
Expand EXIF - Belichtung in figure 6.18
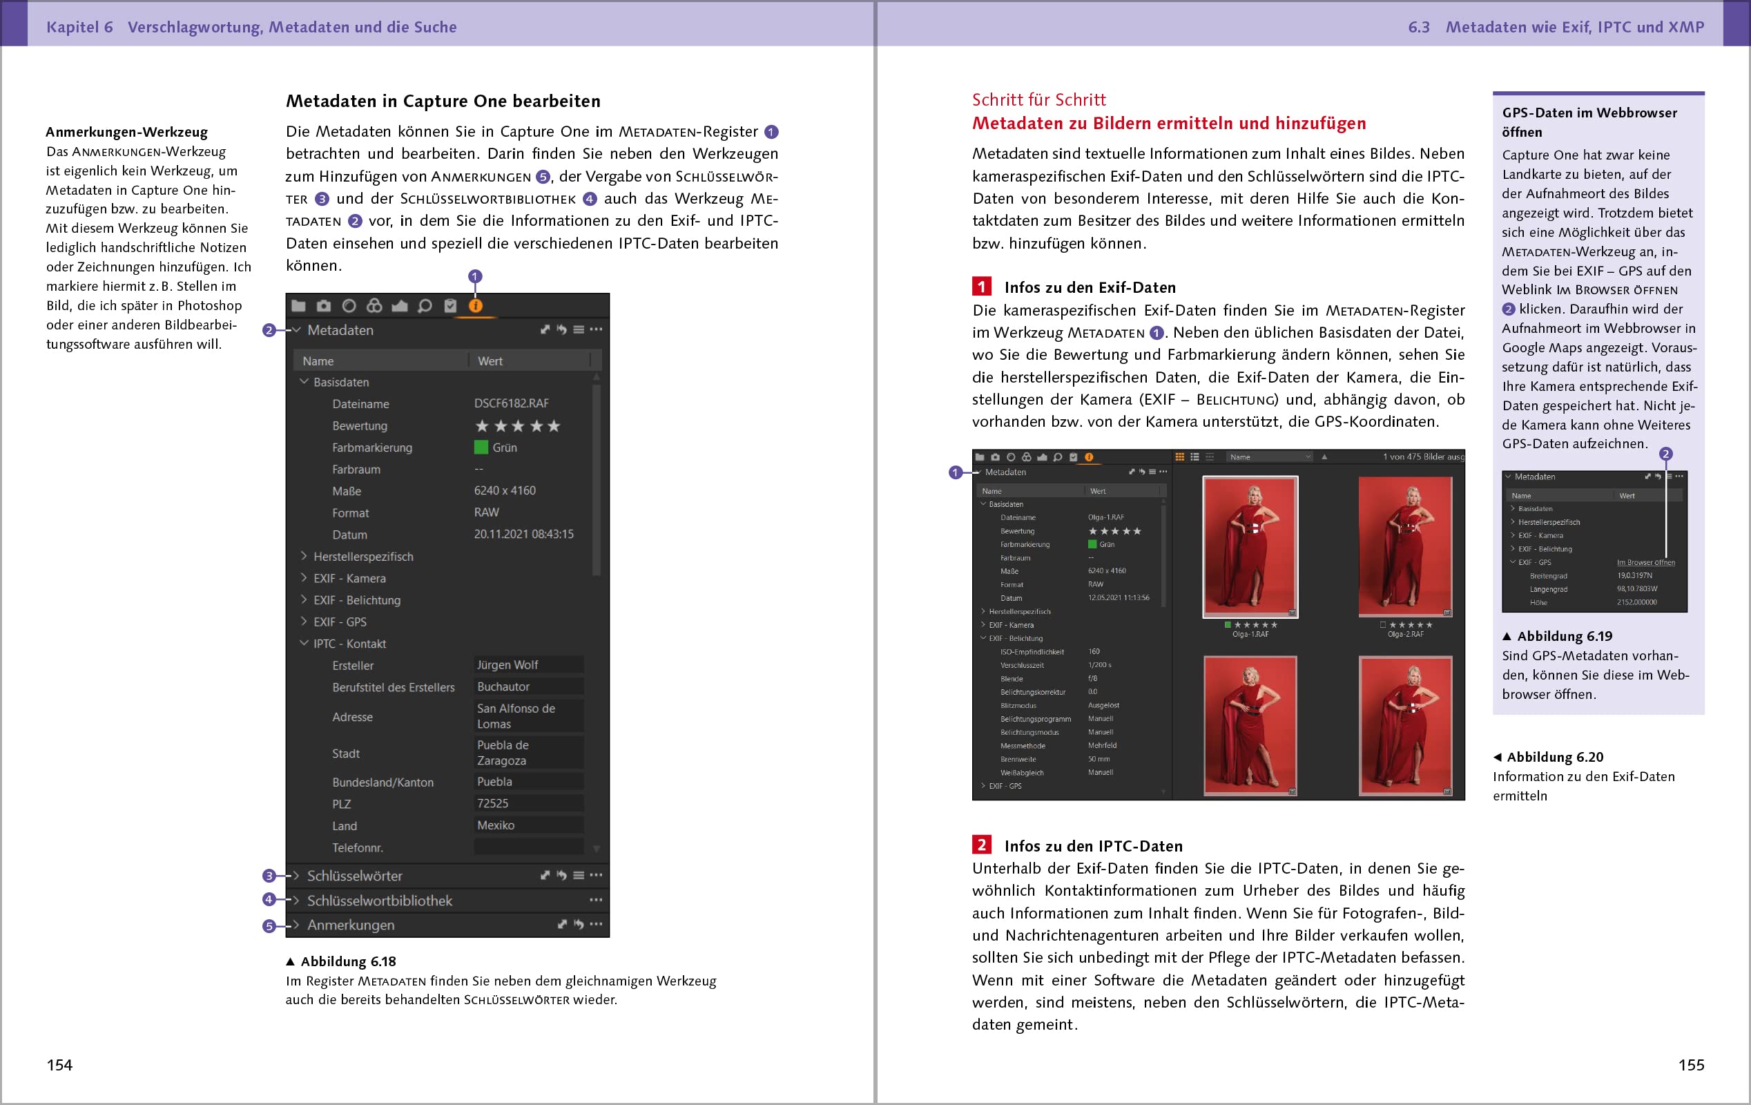304,599
